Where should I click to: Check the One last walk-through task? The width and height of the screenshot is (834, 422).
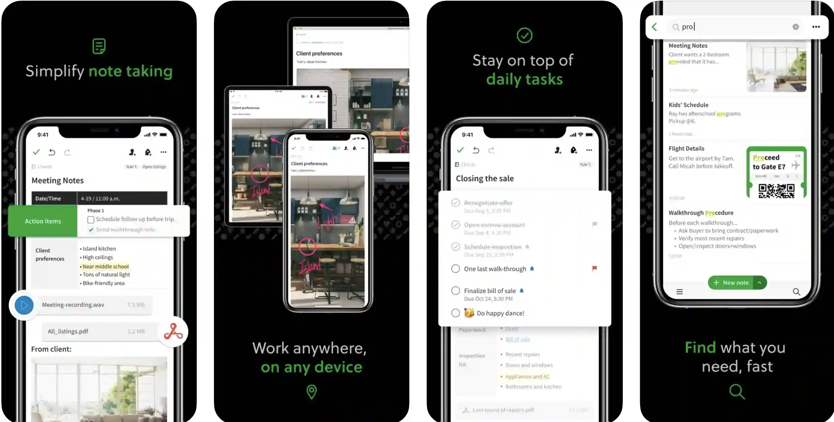click(454, 269)
